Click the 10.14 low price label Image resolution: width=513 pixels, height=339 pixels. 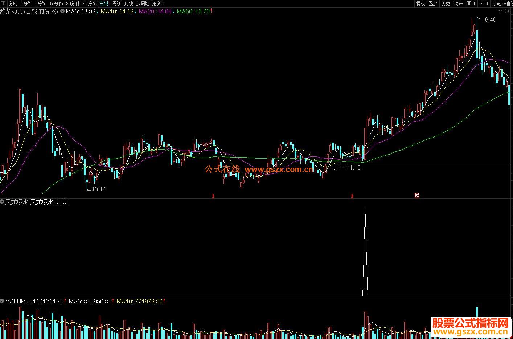click(99, 189)
